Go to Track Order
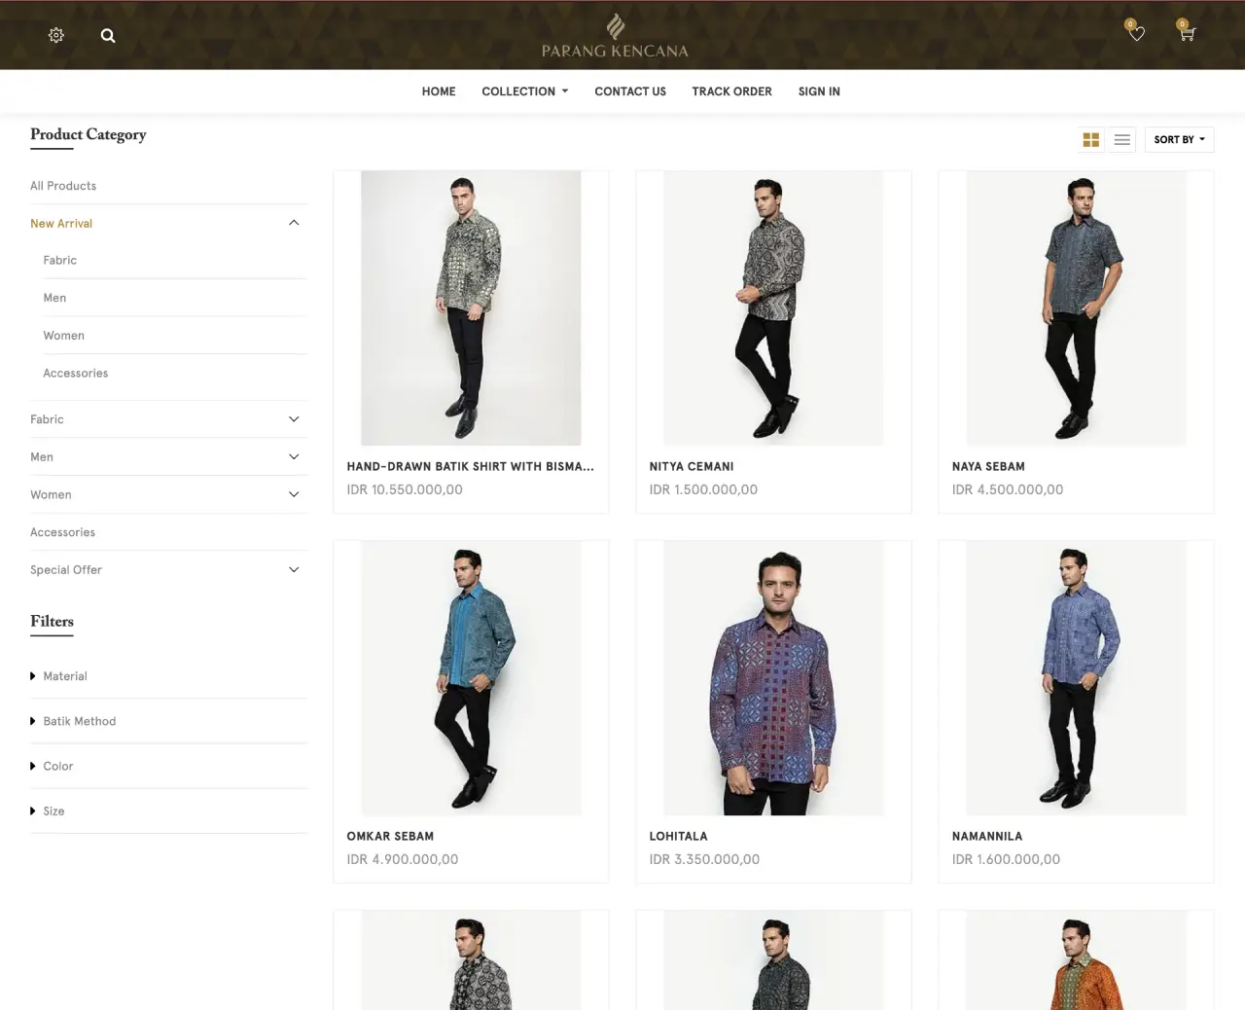The image size is (1245, 1010). pyautogui.click(x=732, y=91)
